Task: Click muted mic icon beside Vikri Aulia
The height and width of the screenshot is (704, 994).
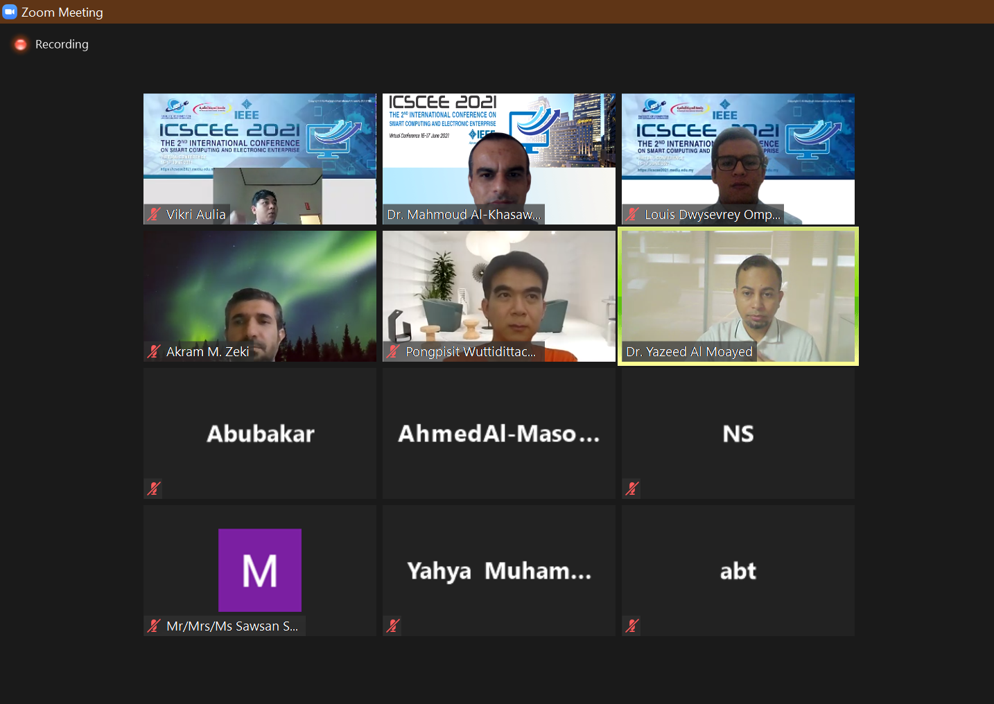Action: pos(154,215)
